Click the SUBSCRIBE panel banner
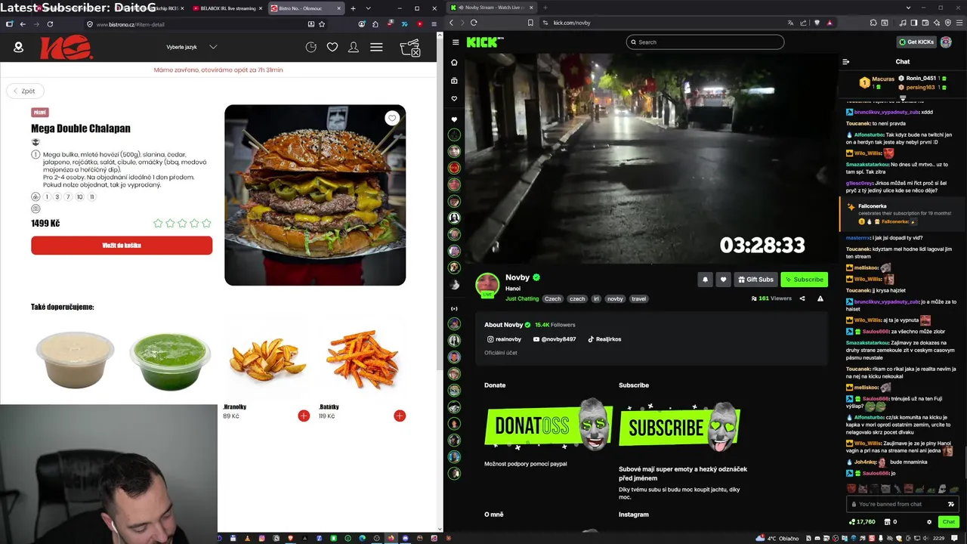The height and width of the screenshot is (544, 967). coord(678,425)
